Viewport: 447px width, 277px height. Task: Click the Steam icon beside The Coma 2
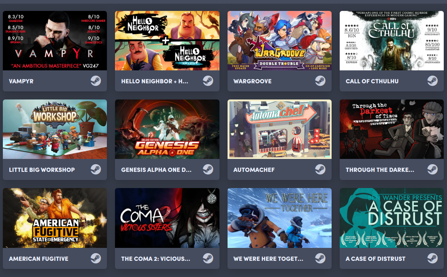pos(208,258)
